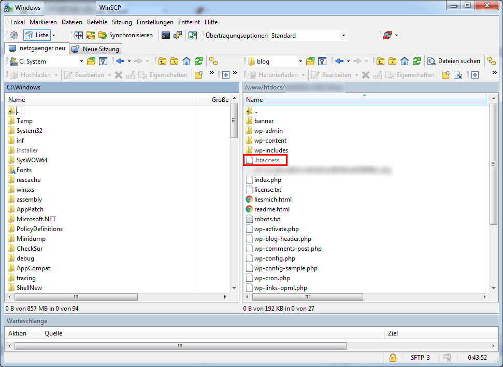The image size is (503, 367).
Task: Click Dateien suchen button
Action: pyautogui.click(x=454, y=61)
